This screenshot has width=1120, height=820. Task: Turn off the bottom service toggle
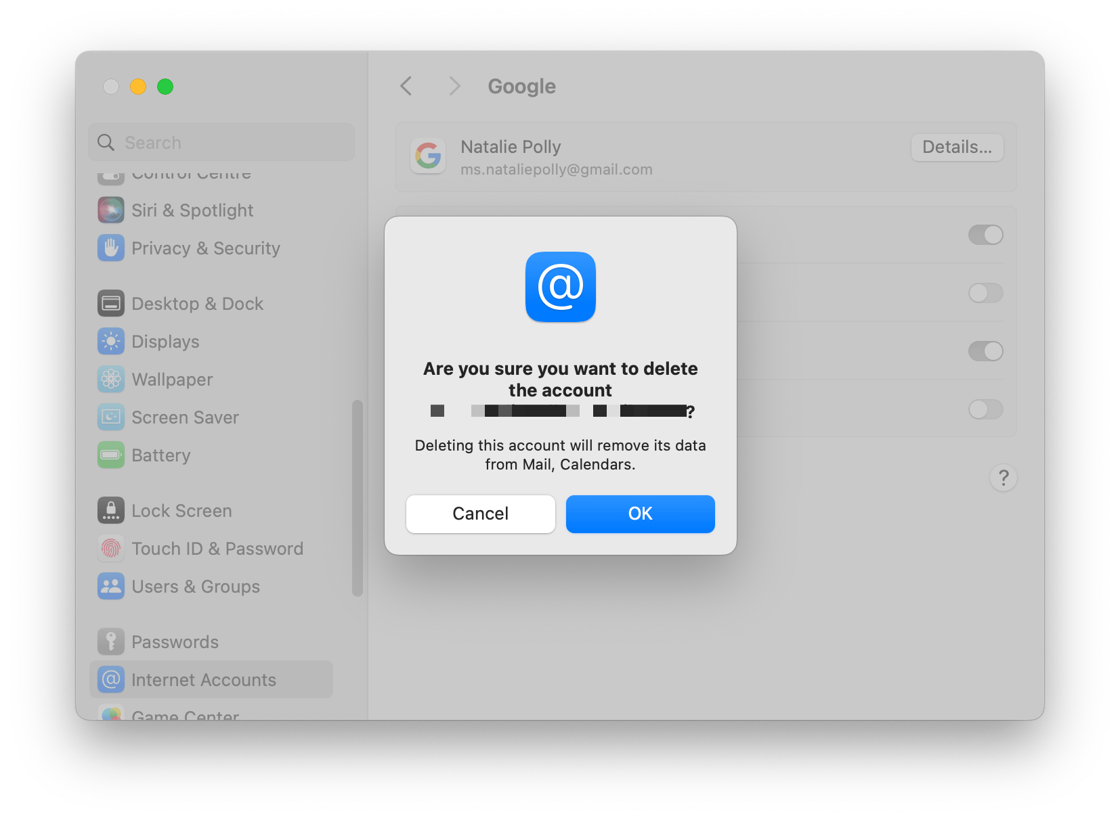tap(985, 409)
